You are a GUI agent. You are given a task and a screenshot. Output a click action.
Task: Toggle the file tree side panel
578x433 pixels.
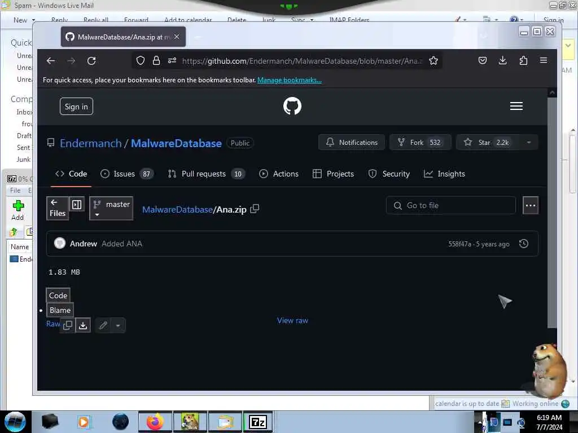click(77, 205)
